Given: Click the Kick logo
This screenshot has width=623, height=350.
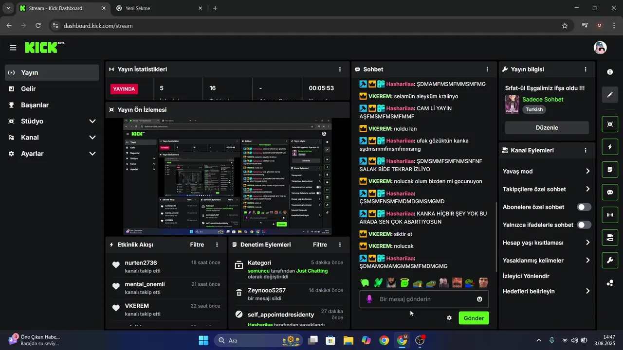Looking at the screenshot, I should click(44, 47).
